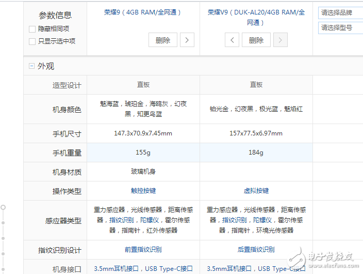This screenshot has width=363, height=274.
Task: Select the 155g weight cell
Action: [143, 153]
